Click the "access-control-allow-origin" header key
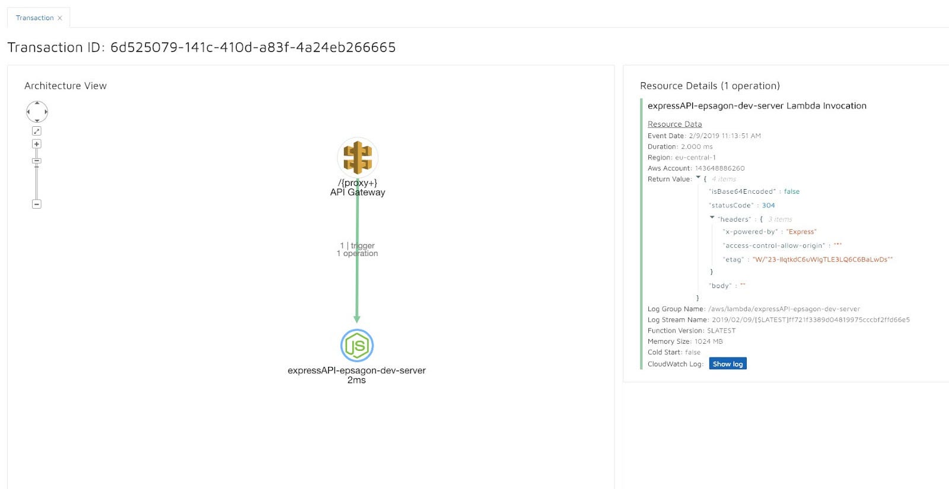The width and height of the screenshot is (949, 489). [773, 245]
